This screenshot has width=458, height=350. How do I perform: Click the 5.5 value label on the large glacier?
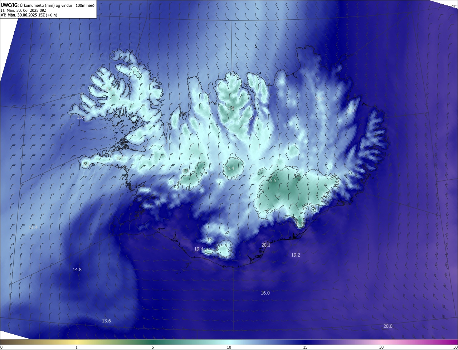(x=273, y=181)
